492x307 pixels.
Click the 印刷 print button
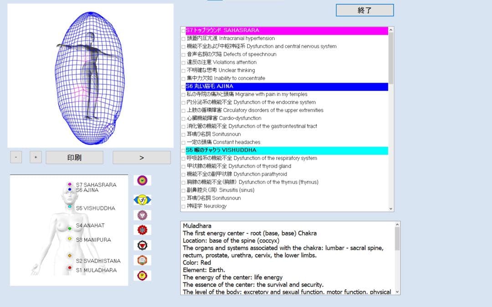pos(74,158)
